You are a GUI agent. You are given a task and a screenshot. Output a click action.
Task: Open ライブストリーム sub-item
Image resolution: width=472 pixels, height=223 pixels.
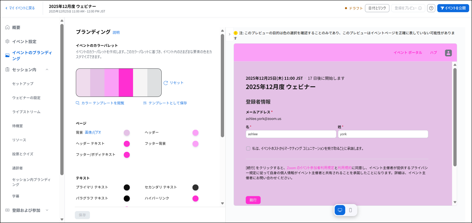click(26, 112)
